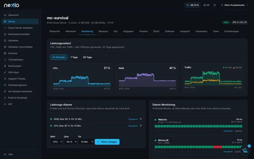Switch to the Backups tab
The height and width of the screenshot is (159, 254).
click(103, 31)
